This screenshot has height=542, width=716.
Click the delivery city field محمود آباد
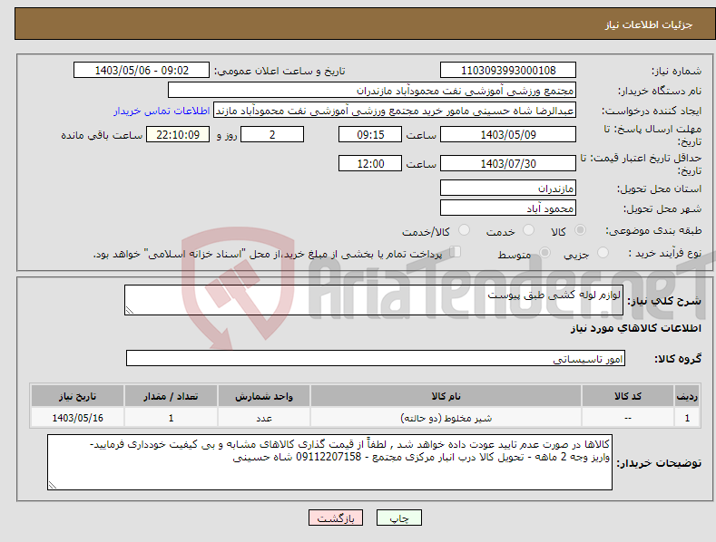click(508, 208)
